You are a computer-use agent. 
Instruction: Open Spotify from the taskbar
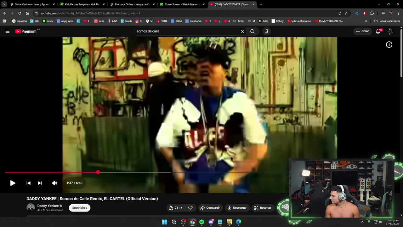pyautogui.click(x=201, y=222)
